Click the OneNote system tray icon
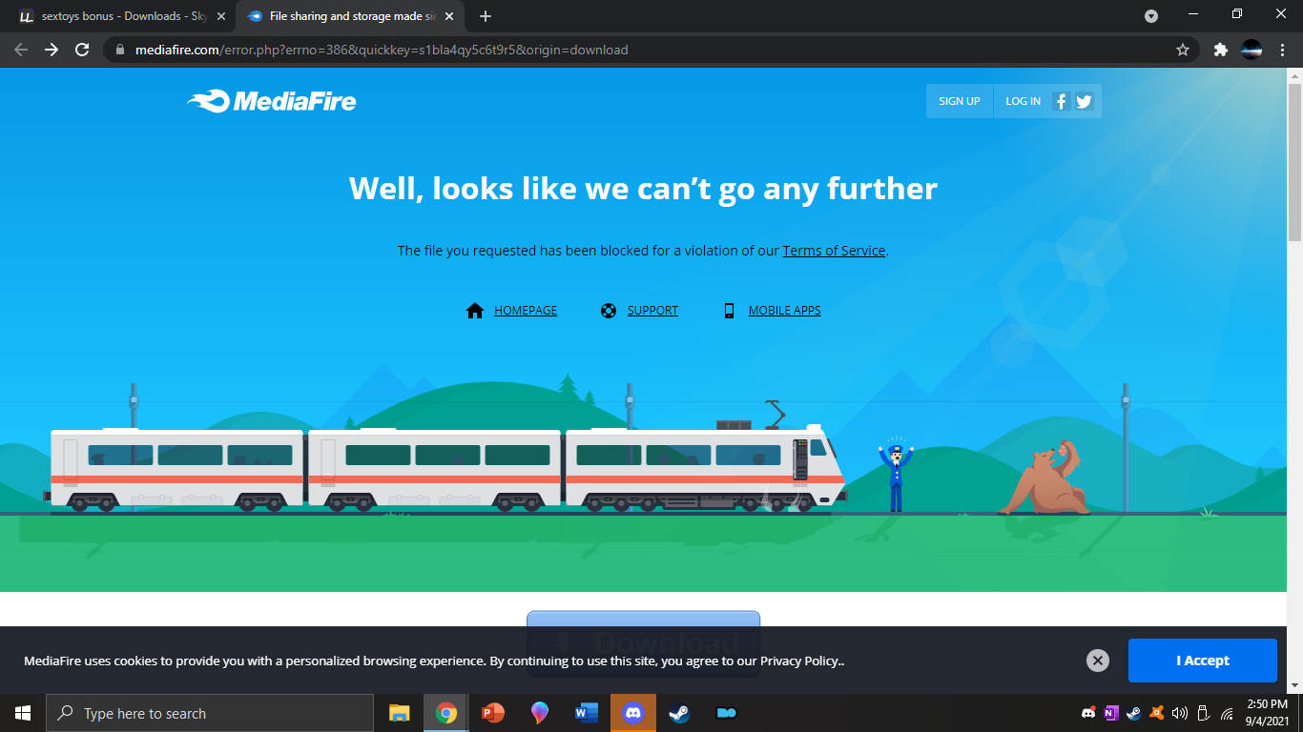Screen dimensions: 1303x732 [x=1111, y=713]
